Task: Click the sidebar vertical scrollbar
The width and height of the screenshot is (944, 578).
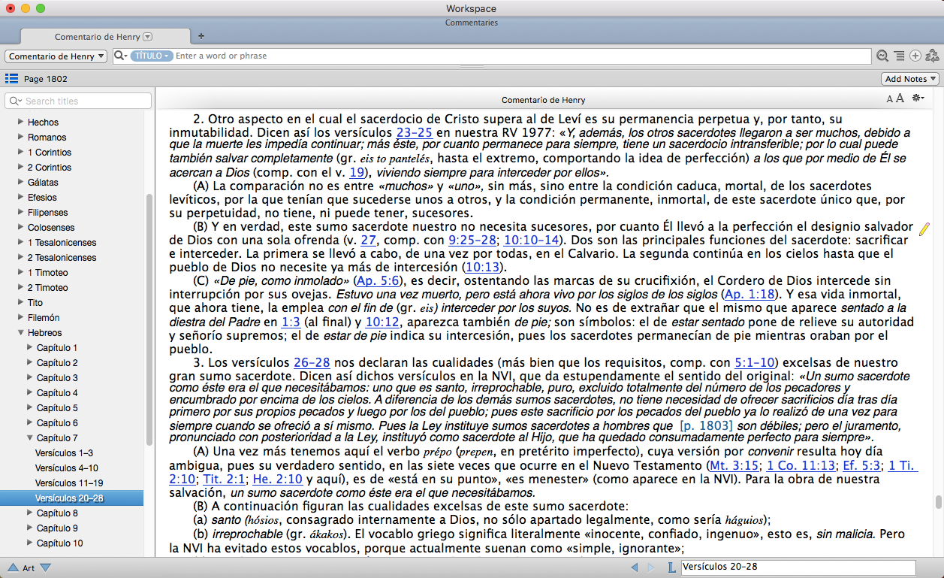Action: coord(149,319)
